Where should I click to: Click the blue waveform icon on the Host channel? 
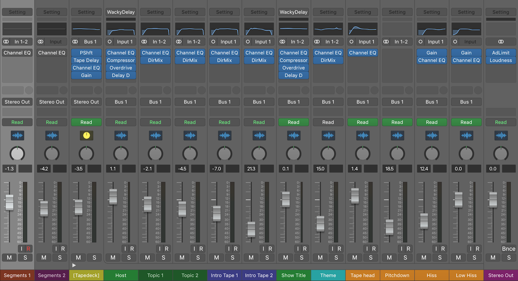pos(121,135)
